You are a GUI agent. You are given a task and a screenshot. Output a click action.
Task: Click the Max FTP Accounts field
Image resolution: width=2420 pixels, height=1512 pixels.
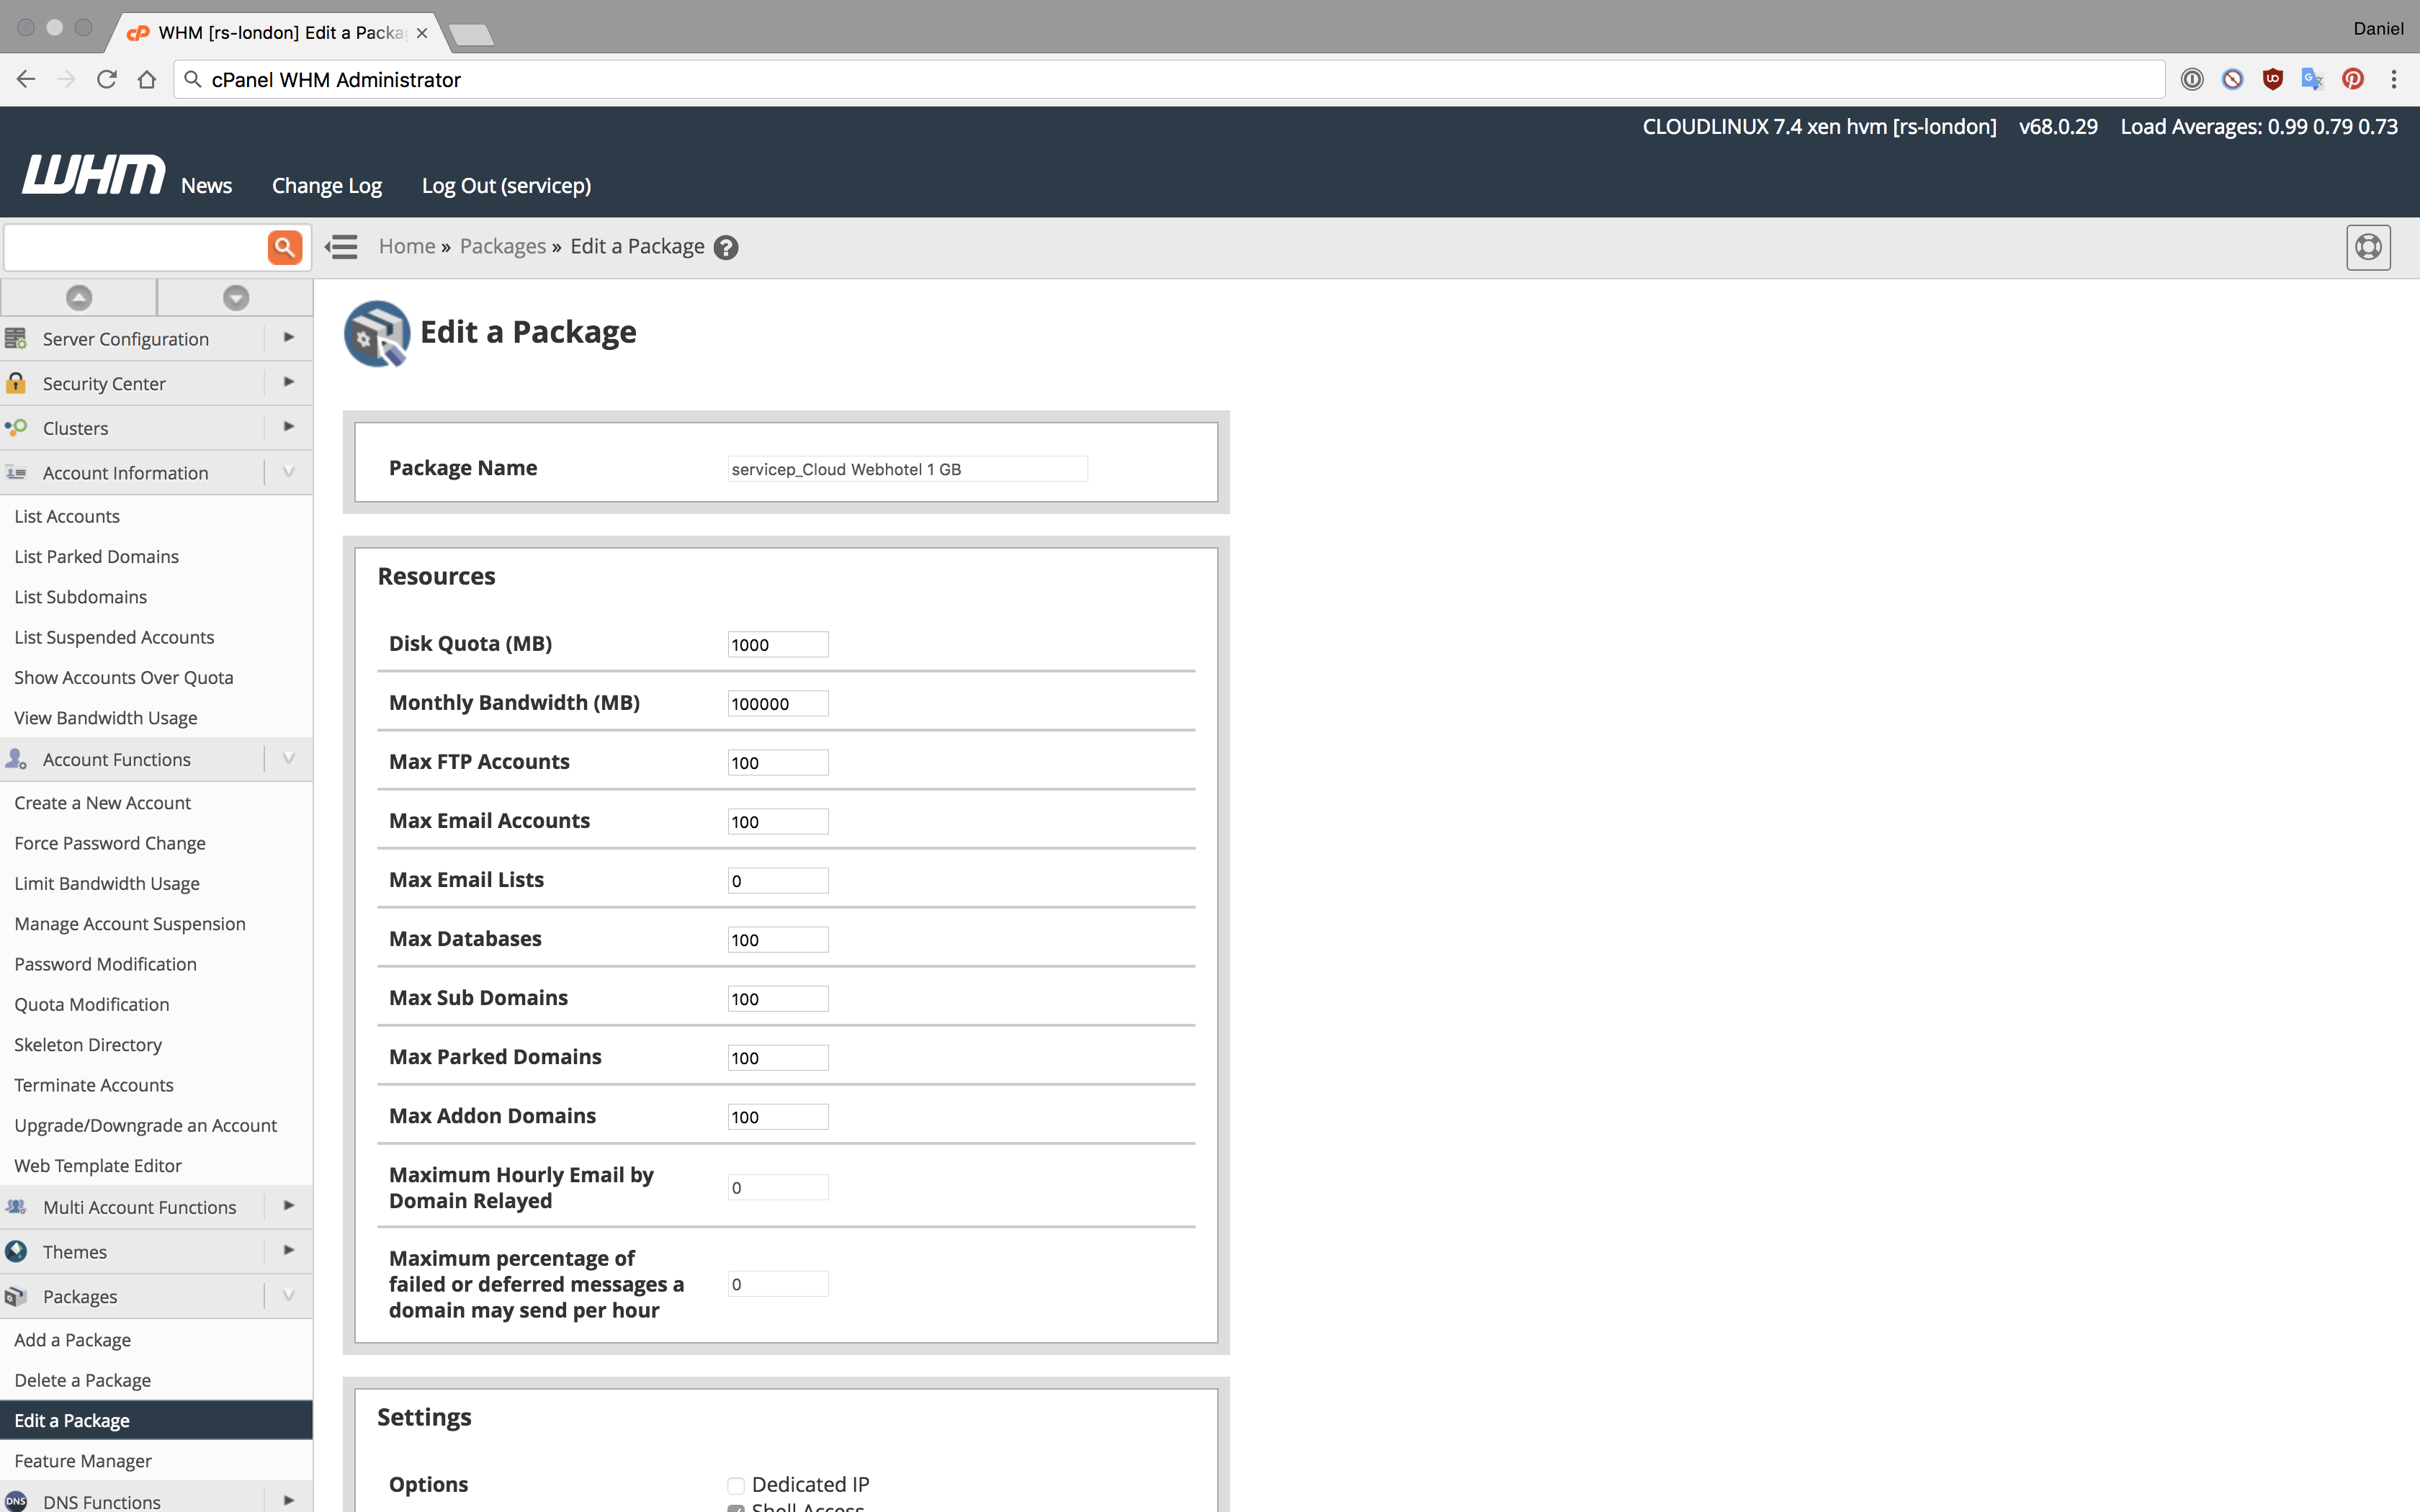778,762
